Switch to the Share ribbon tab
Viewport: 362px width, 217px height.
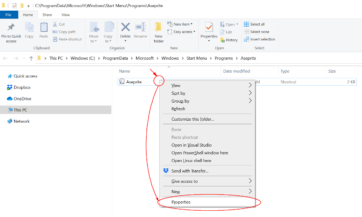(x=47, y=15)
